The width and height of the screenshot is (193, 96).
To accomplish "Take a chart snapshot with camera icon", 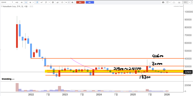I will tap(163, 2).
